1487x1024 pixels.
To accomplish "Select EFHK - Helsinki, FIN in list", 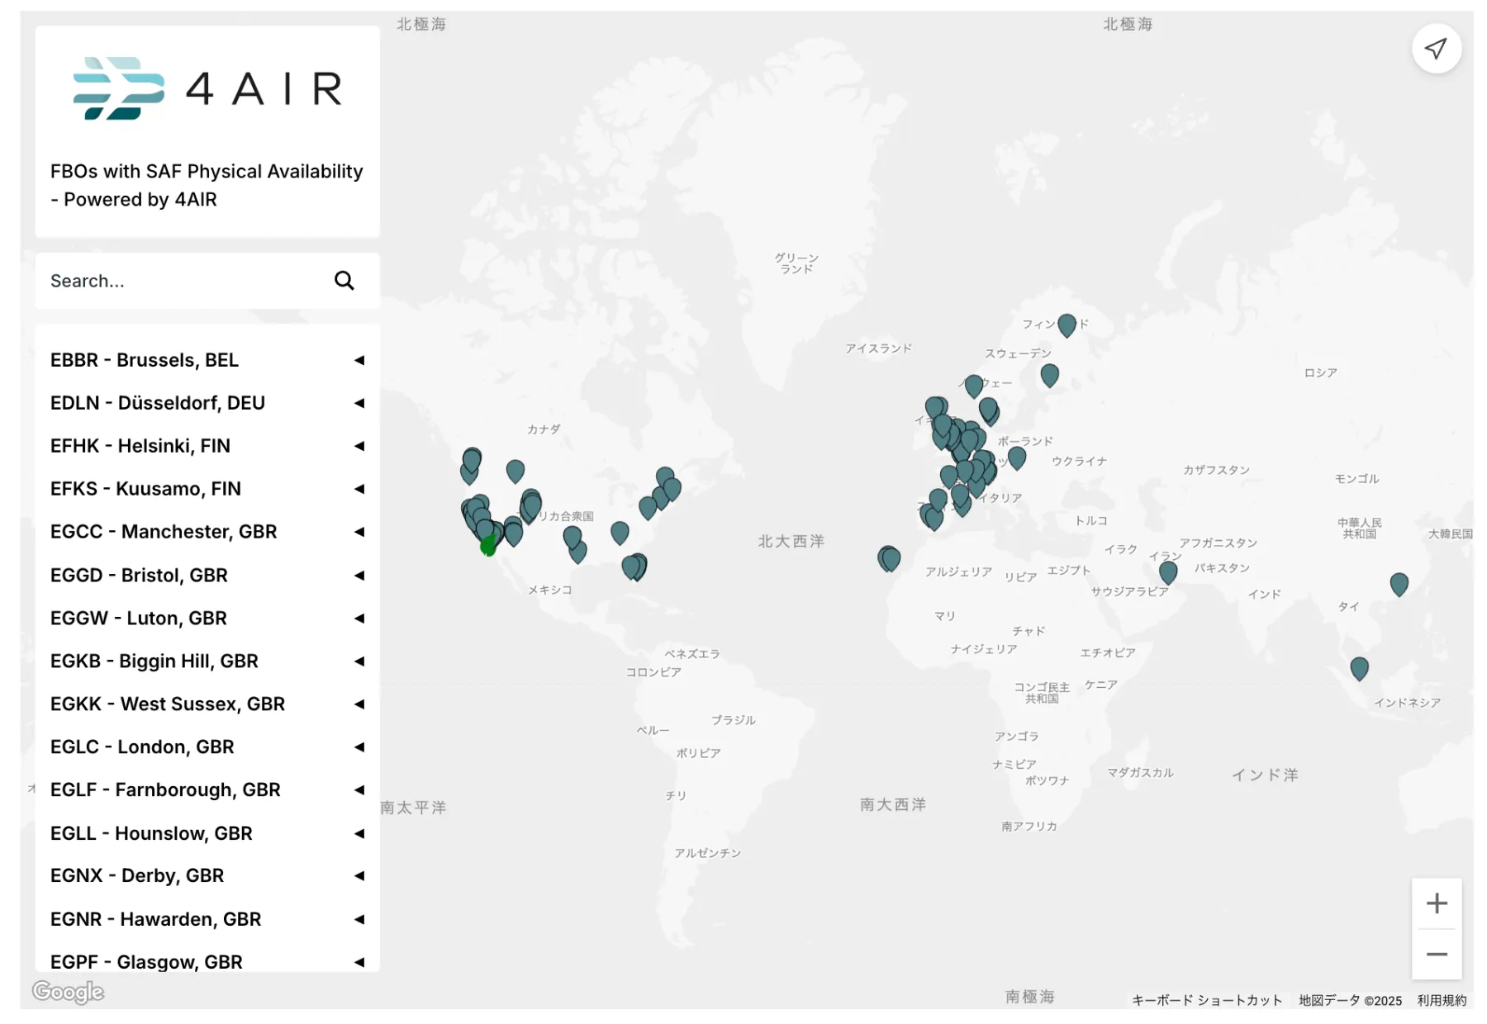I will click(x=140, y=446).
